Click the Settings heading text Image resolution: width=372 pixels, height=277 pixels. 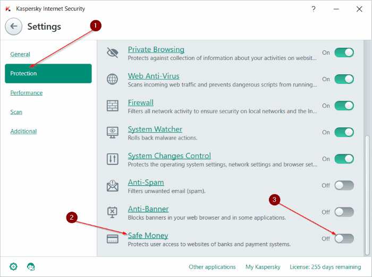[44, 27]
